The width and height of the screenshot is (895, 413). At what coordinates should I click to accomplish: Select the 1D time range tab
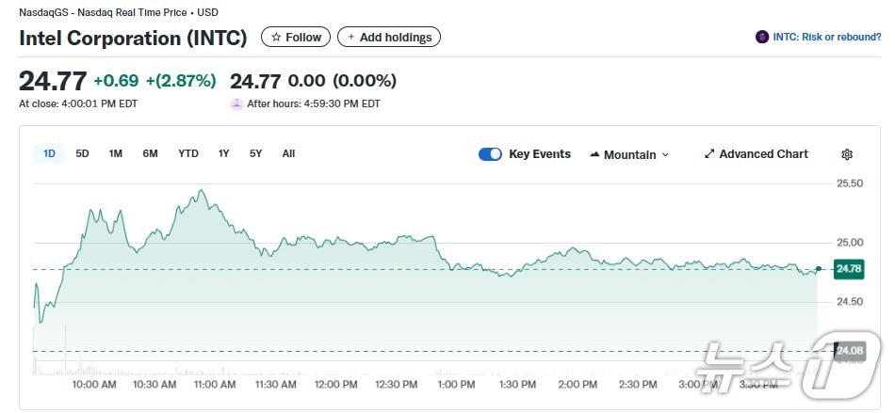(x=49, y=153)
